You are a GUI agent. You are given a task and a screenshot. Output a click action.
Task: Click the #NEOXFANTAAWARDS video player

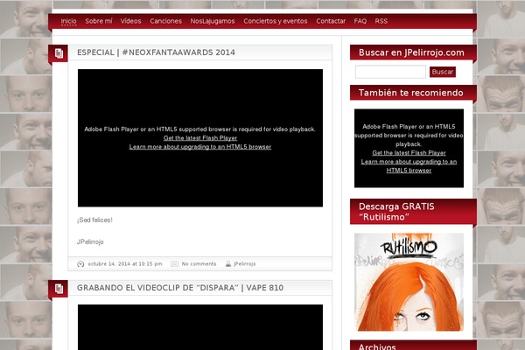[200, 138]
